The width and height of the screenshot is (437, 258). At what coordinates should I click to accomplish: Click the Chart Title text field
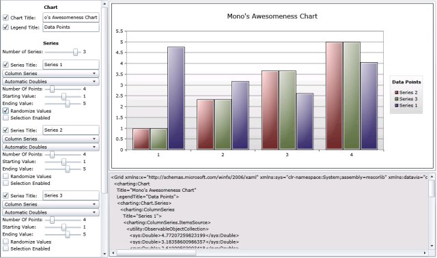click(71, 17)
